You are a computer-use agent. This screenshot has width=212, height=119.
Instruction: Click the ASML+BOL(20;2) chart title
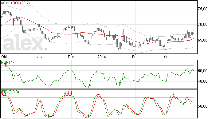point(15,3)
